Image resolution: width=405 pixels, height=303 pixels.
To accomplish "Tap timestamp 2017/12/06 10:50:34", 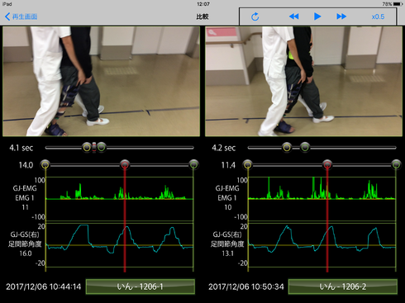I will pyautogui.click(x=246, y=286).
